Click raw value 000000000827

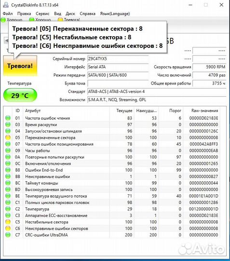coord(203,176)
